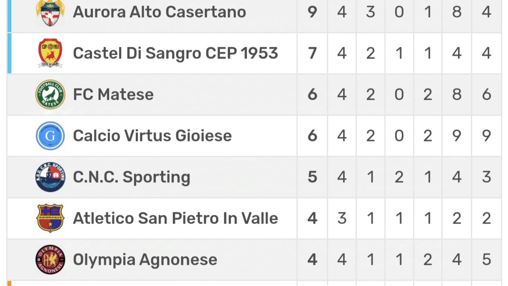Screen dimensions: 508x286
Task: Click Olympia Agnonese's 5 goals conceded cell
Action: pos(486,260)
